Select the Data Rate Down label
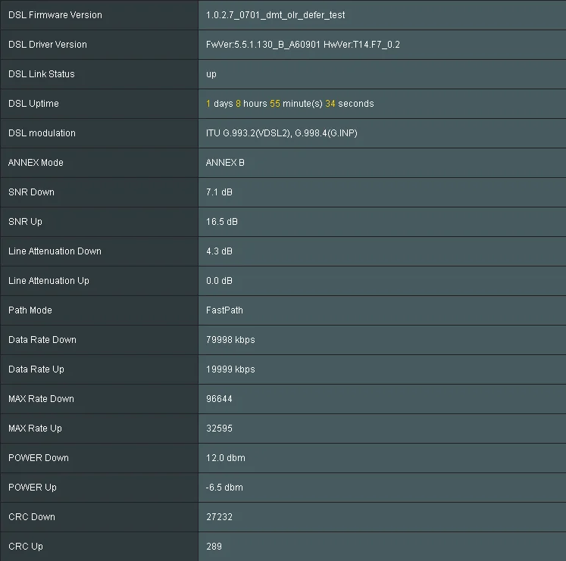The height and width of the screenshot is (561, 566). pos(42,340)
